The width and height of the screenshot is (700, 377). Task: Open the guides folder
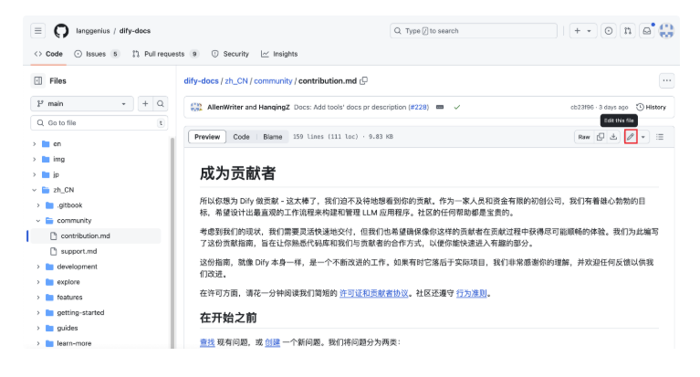[x=67, y=328]
